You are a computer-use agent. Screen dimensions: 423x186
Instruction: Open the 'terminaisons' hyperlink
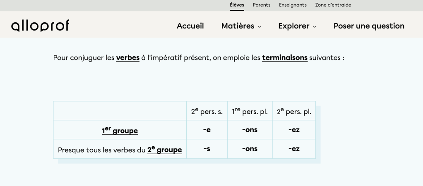coord(285,58)
